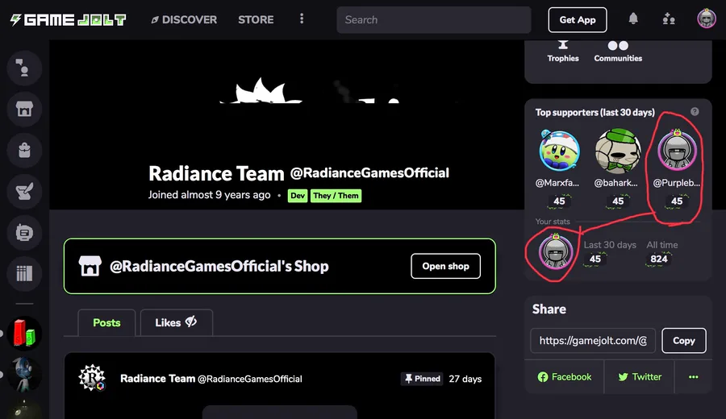Open the dark character community icon

[24, 375]
